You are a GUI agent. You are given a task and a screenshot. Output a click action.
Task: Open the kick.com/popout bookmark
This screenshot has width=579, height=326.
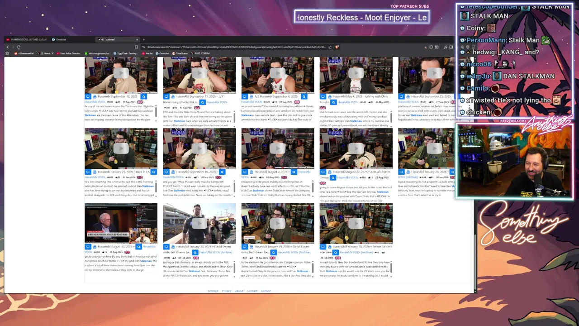[x=98, y=53]
